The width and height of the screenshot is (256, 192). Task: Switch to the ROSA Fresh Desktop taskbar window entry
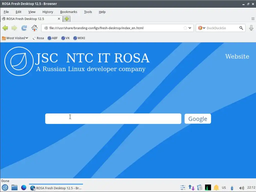pos(56,188)
